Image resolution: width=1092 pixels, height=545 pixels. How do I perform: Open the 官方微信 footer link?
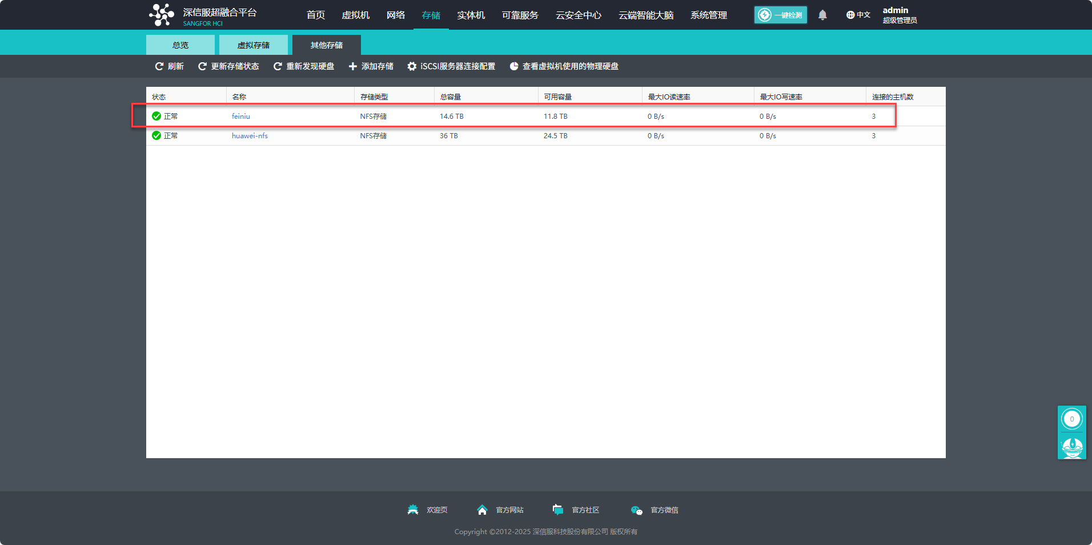664,510
